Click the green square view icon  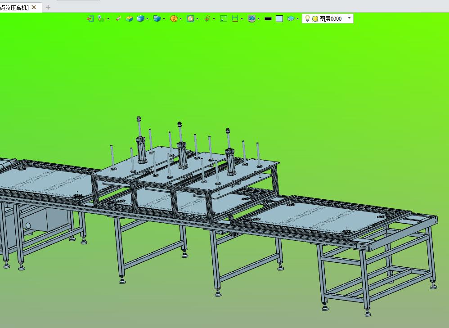click(x=224, y=18)
